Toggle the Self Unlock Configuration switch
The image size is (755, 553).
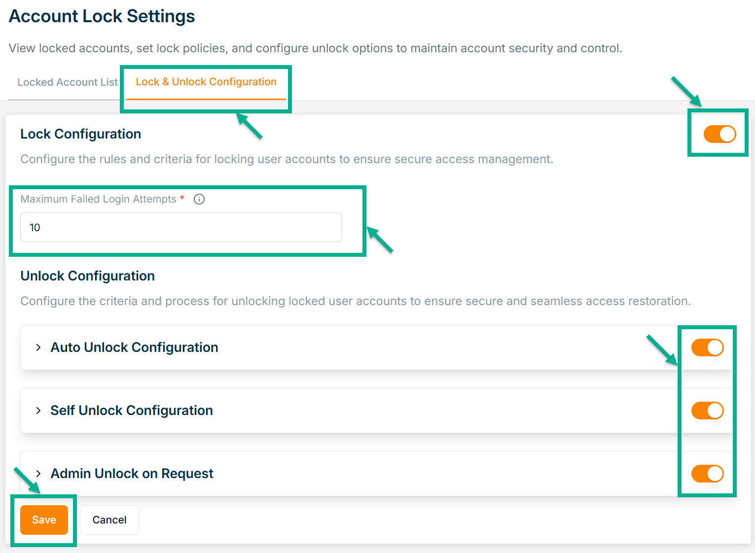point(707,411)
